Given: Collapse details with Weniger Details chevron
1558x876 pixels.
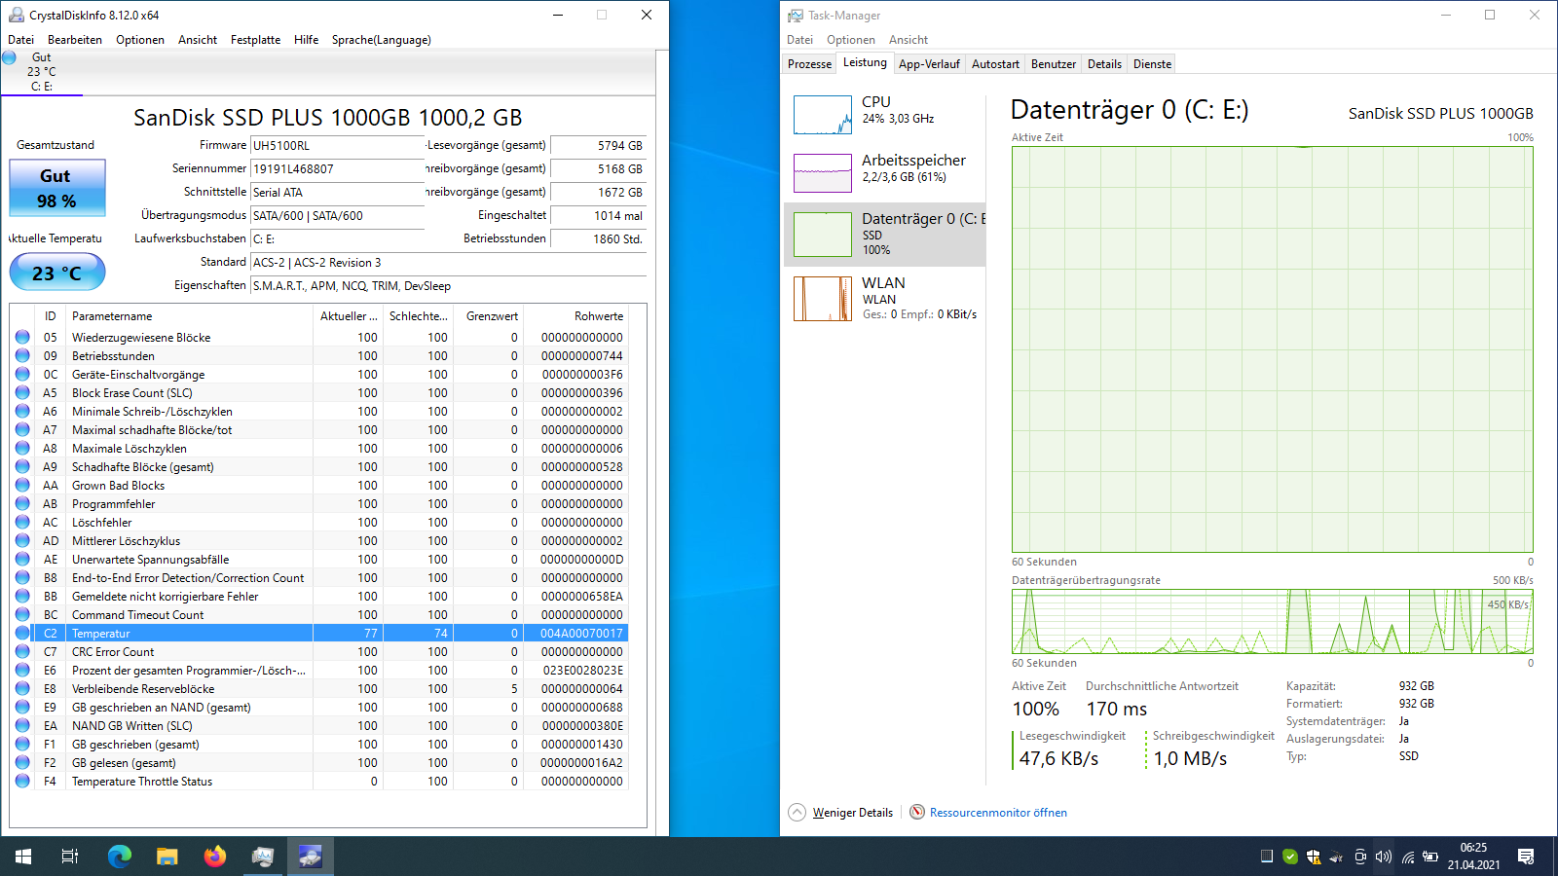Looking at the screenshot, I should (x=797, y=812).
